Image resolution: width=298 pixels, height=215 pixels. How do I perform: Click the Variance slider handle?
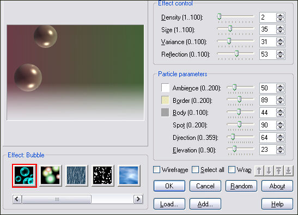[x=229, y=41]
